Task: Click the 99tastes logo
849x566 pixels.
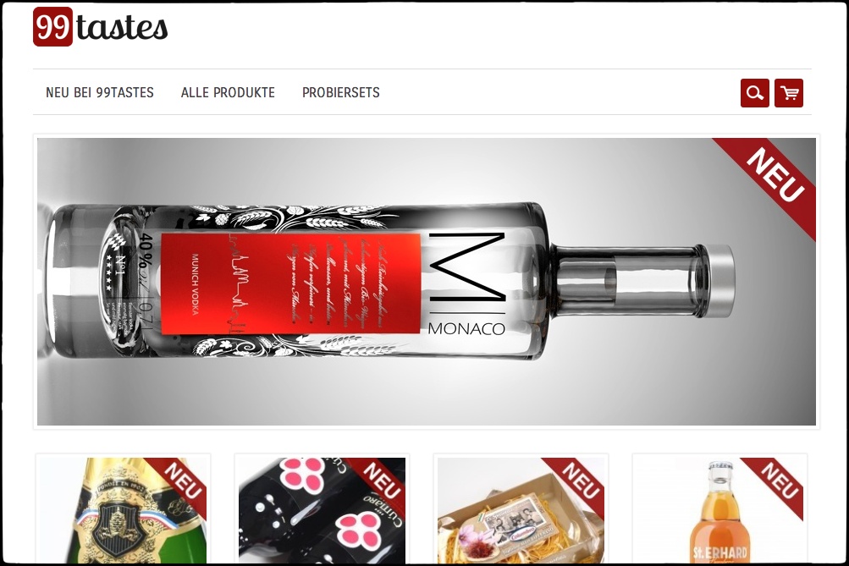Action: coord(100,26)
